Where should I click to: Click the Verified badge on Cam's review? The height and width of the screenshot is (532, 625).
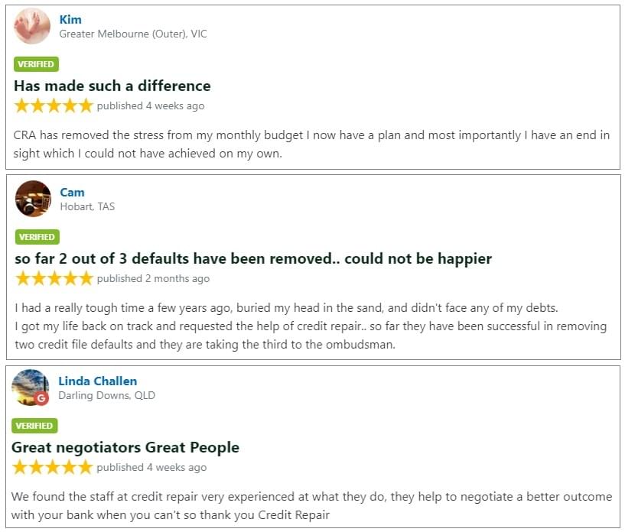coord(37,237)
